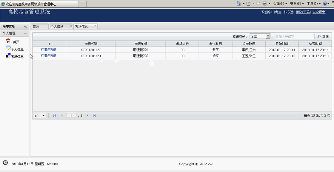Switch to the 首页 tab
334x172 pixels.
tap(40, 27)
